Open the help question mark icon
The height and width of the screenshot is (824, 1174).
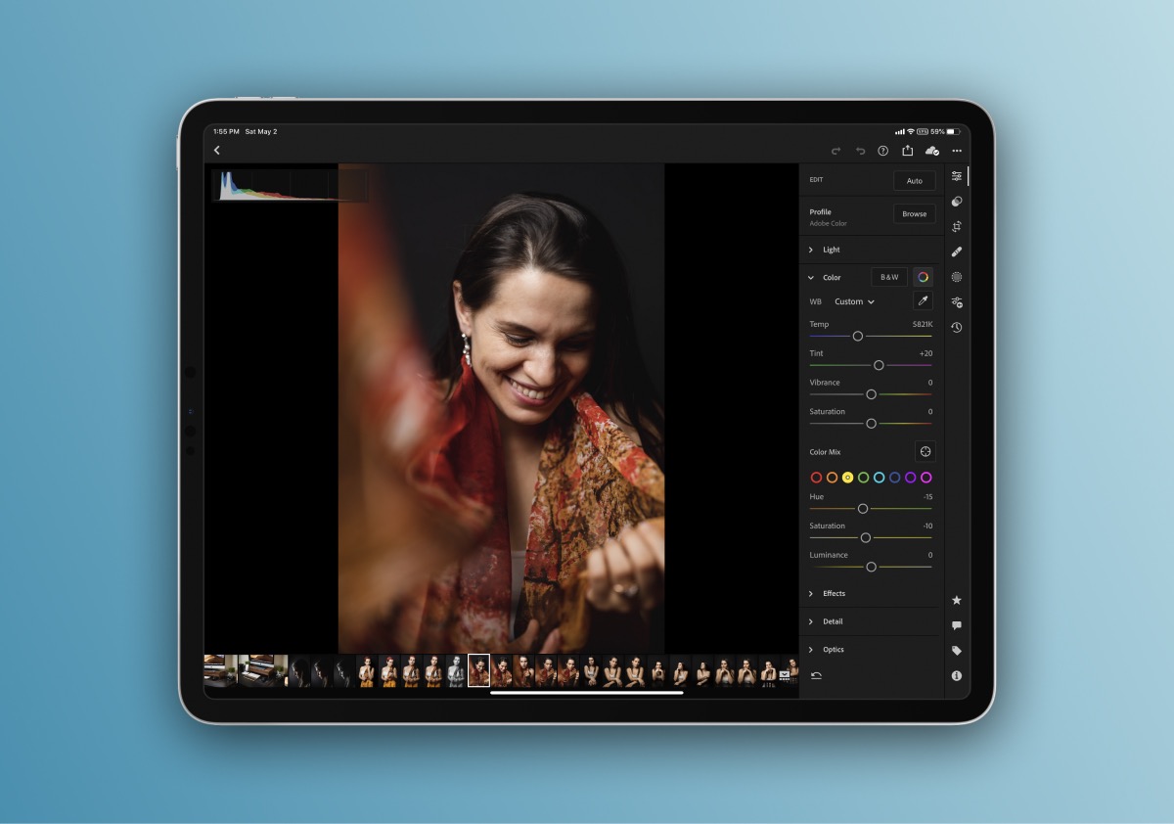(x=882, y=151)
